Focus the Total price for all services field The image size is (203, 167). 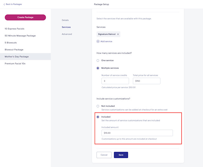[147, 81]
